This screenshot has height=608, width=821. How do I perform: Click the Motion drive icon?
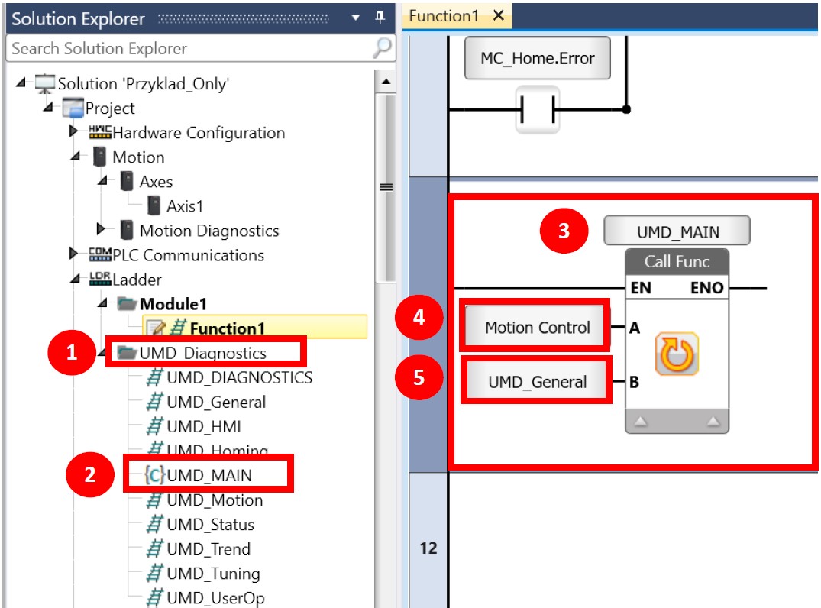(x=99, y=157)
